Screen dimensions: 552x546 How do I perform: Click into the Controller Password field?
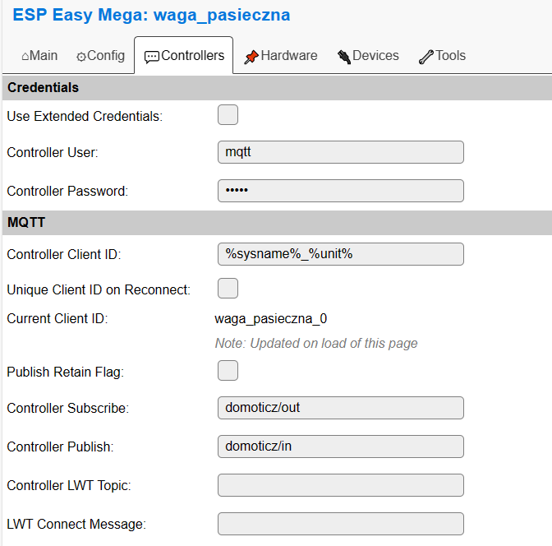coord(340,191)
